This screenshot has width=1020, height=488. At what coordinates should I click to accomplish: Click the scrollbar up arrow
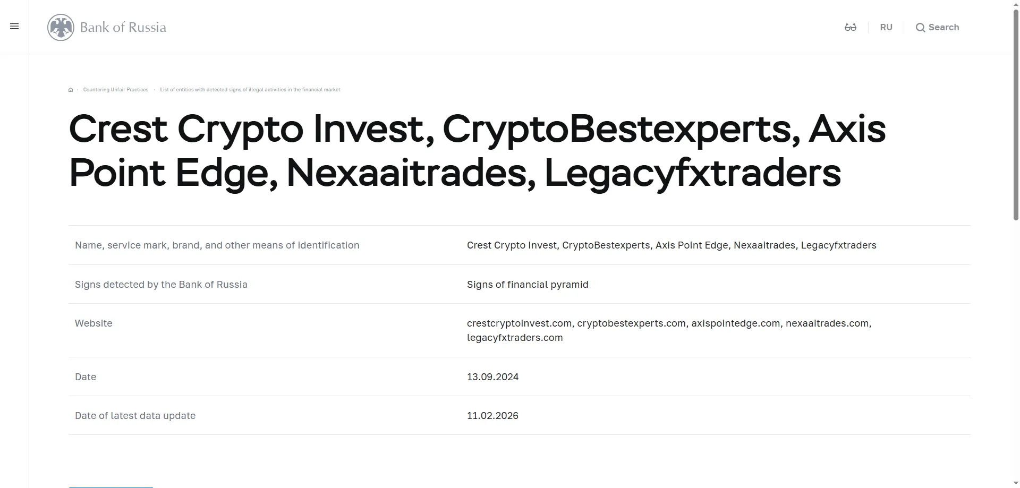[1016, 4]
